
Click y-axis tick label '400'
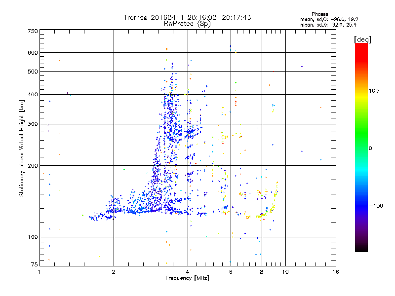coord(33,95)
